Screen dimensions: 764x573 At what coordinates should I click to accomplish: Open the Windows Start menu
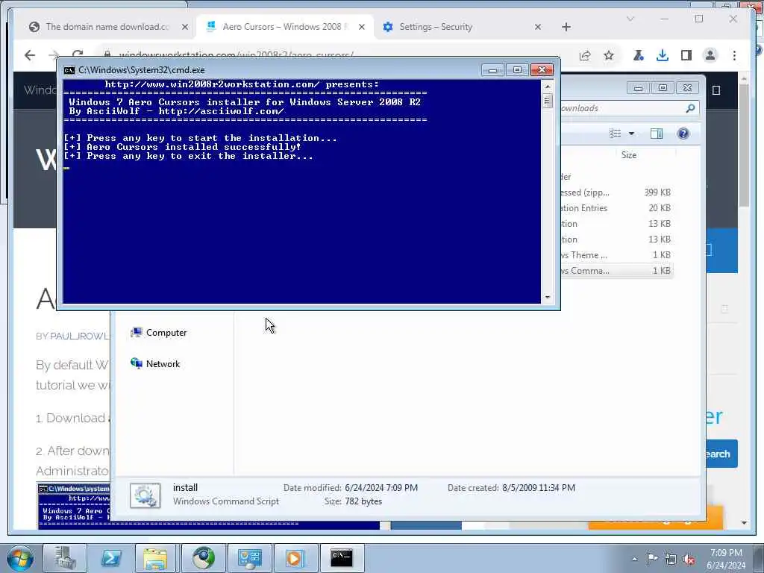point(19,558)
